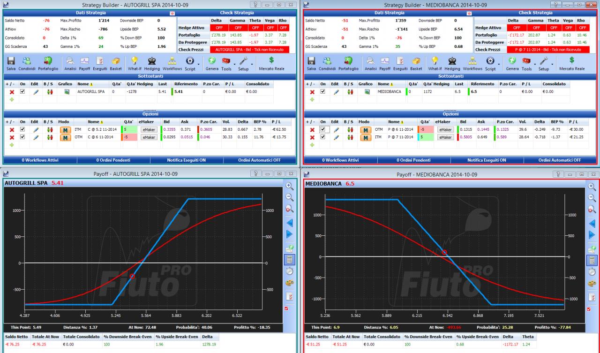Open Hedging tool in Mediobanca toolbar
Viewport: 600px width, 353px height.
click(x=452, y=64)
